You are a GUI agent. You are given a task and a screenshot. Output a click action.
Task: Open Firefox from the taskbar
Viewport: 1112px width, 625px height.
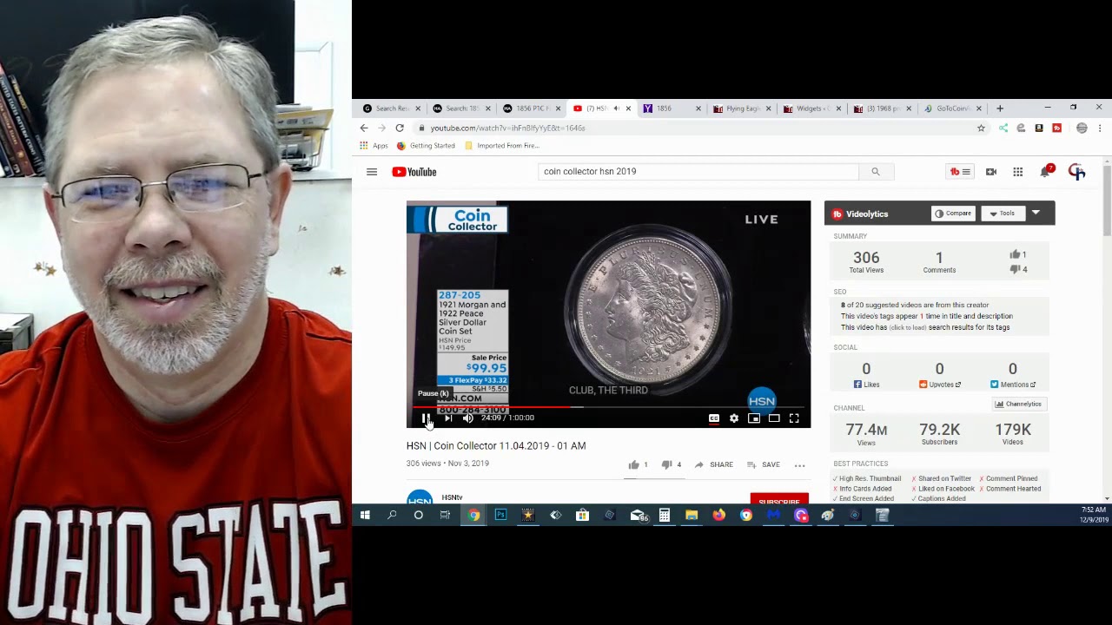pyautogui.click(x=719, y=515)
